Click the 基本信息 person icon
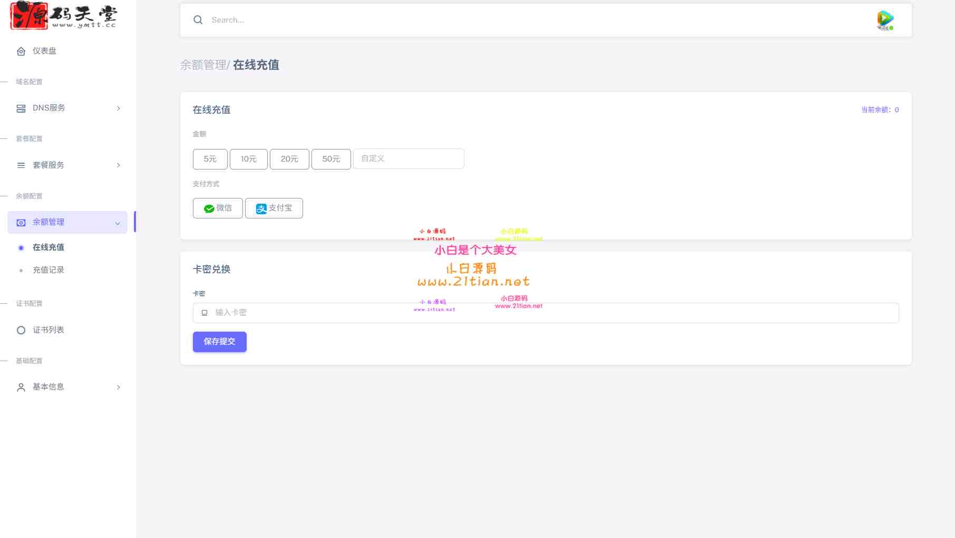This screenshot has height=538, width=955. 21,387
